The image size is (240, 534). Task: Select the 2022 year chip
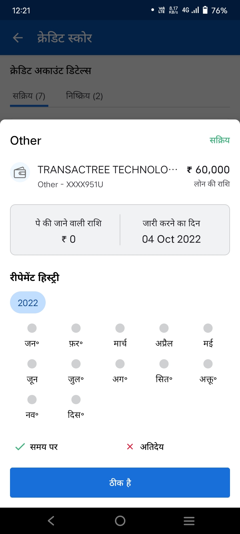28,303
